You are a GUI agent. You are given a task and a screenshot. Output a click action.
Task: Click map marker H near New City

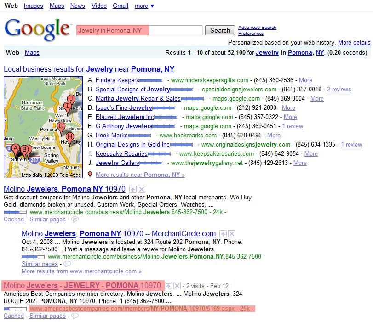(x=70, y=138)
